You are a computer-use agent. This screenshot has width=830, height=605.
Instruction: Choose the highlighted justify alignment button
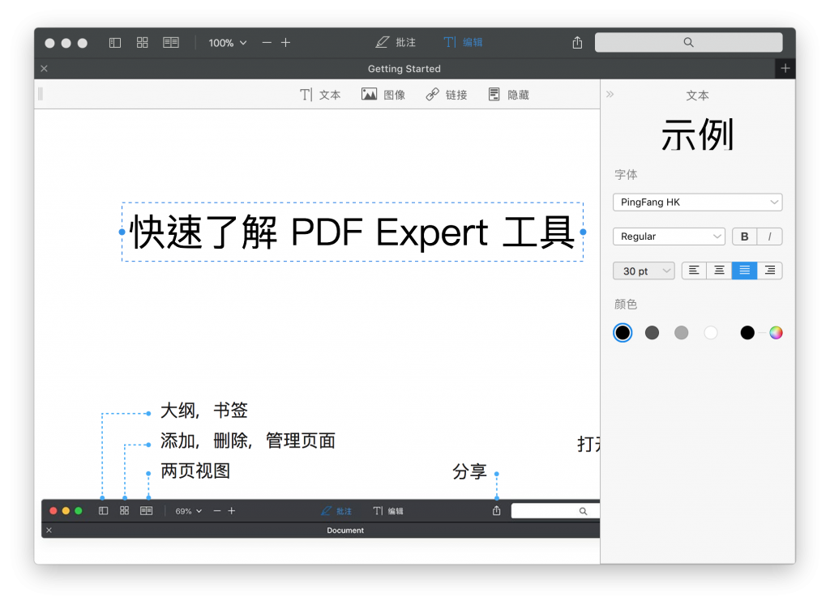point(745,271)
